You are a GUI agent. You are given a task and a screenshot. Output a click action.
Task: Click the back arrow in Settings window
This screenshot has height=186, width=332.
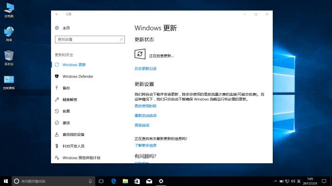[x=57, y=14]
